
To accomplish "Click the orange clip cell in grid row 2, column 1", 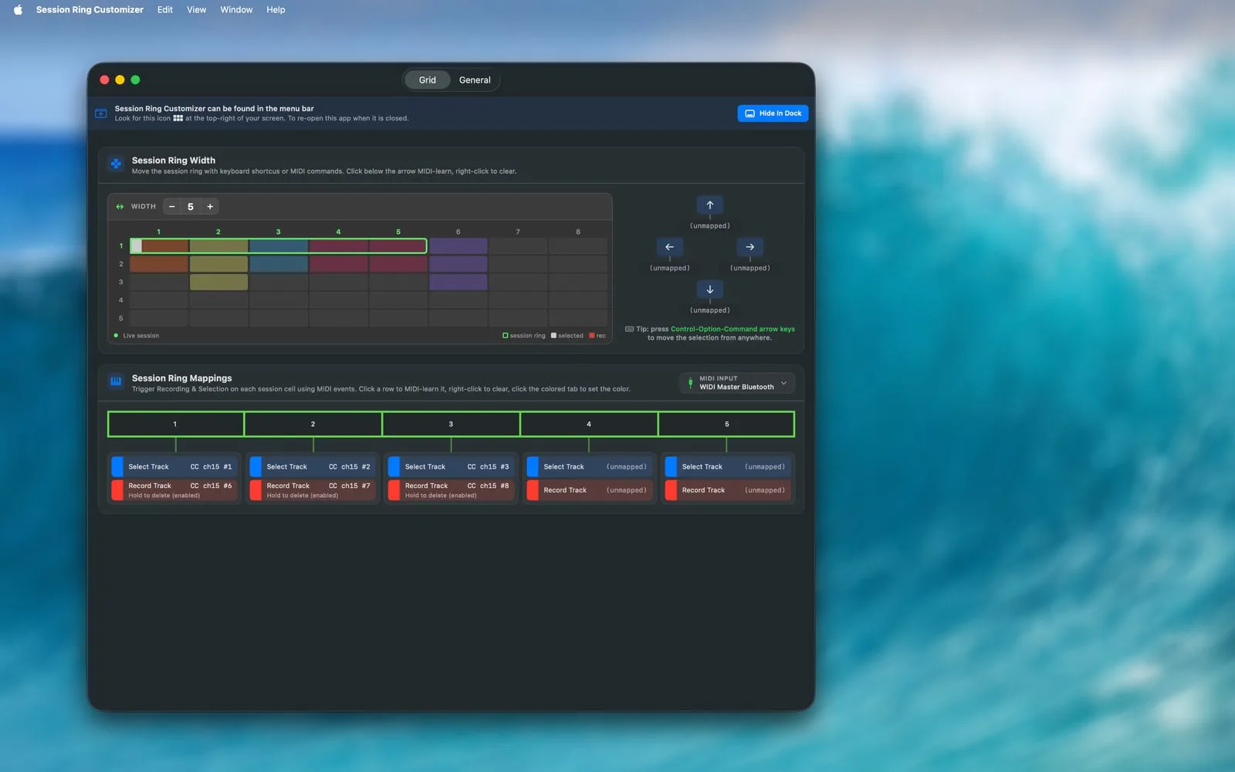I will (159, 264).
